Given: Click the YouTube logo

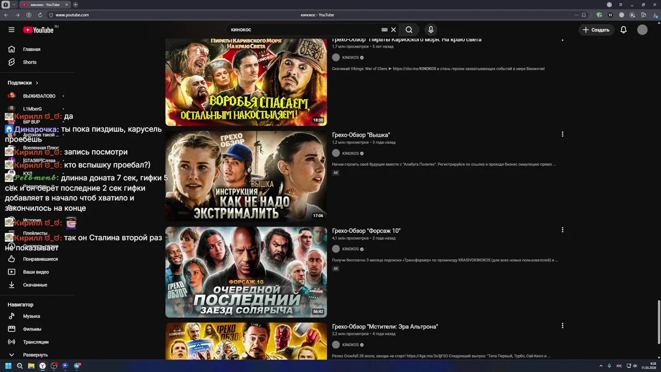Looking at the screenshot, I should (x=38, y=30).
